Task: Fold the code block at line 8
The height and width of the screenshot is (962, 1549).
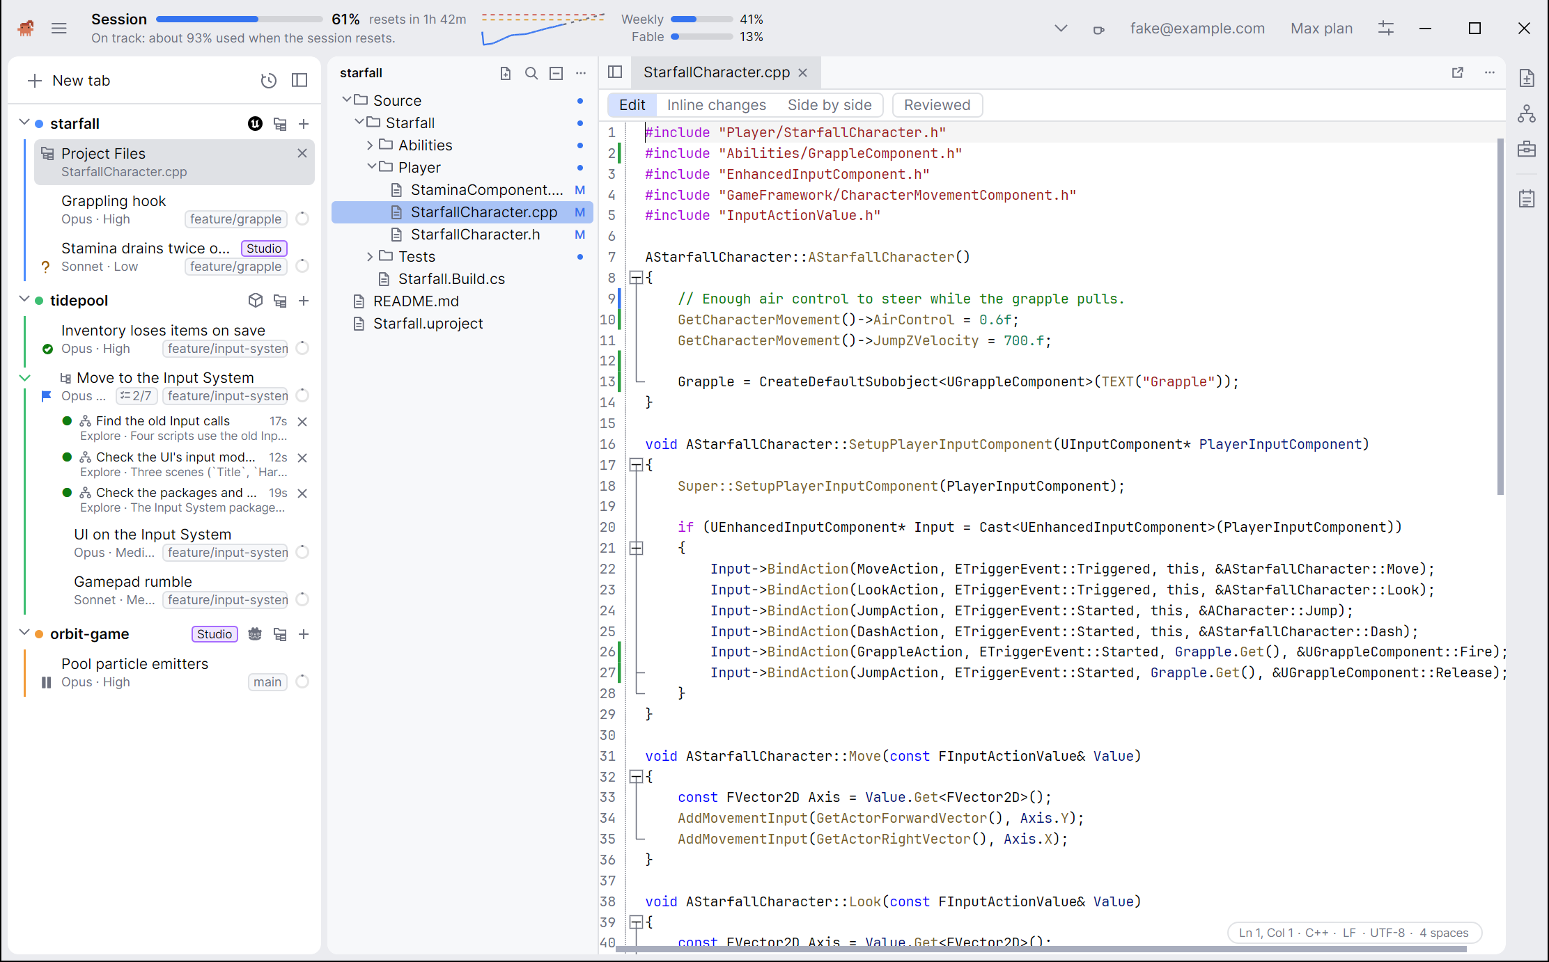Action: click(x=636, y=278)
